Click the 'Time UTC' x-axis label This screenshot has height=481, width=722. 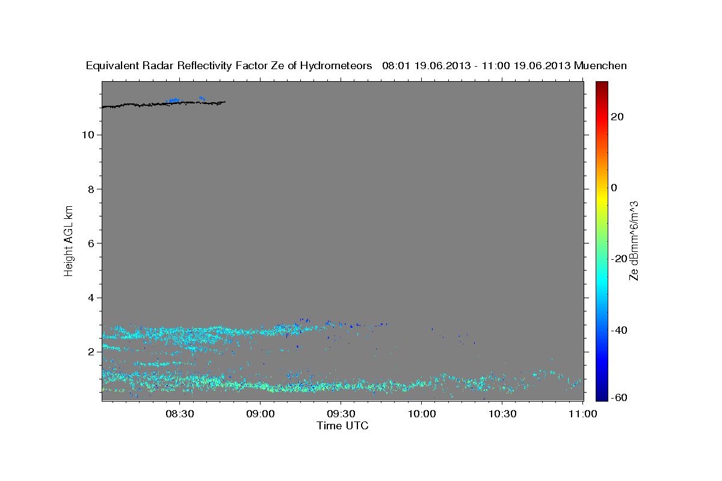coord(342,426)
